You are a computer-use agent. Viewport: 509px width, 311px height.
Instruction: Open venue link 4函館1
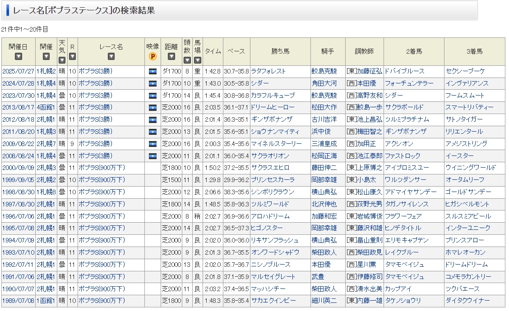[46, 107]
